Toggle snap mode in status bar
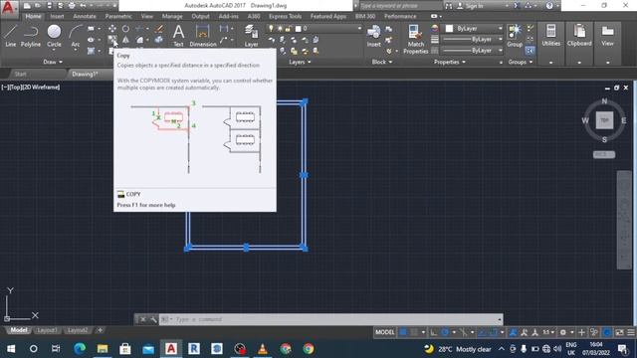Image resolution: width=637 pixels, height=358 pixels. (x=414, y=332)
